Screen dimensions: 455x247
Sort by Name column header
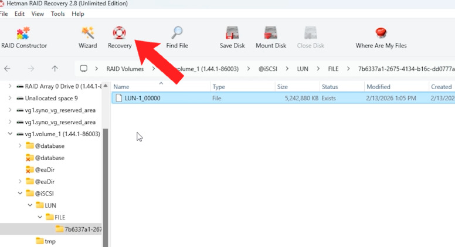[161, 86]
